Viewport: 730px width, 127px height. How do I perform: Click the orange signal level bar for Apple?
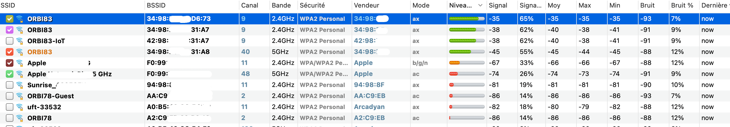[x=467, y=63]
